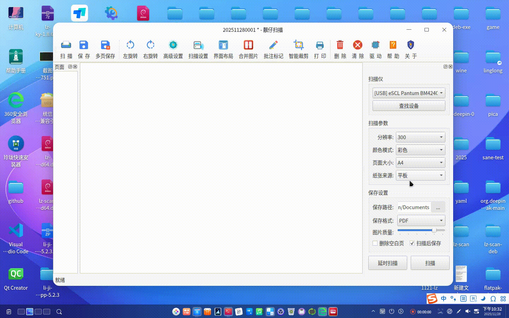Click the 扫描 scan toolbar icon
This screenshot has height=318, width=509.
click(66, 49)
